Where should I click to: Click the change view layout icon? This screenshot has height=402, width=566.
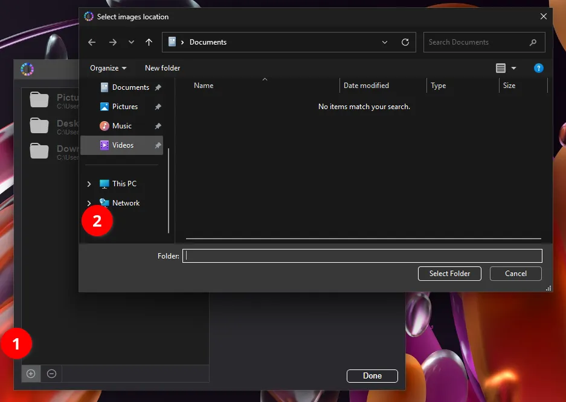click(x=501, y=68)
